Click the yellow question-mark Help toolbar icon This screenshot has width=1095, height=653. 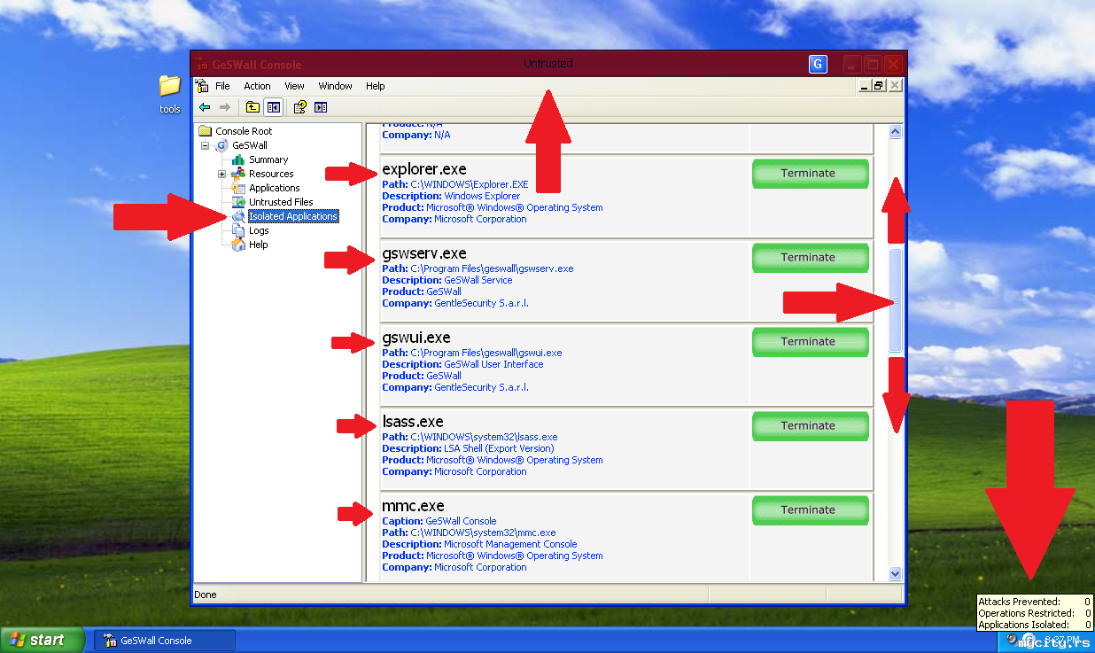pos(300,107)
